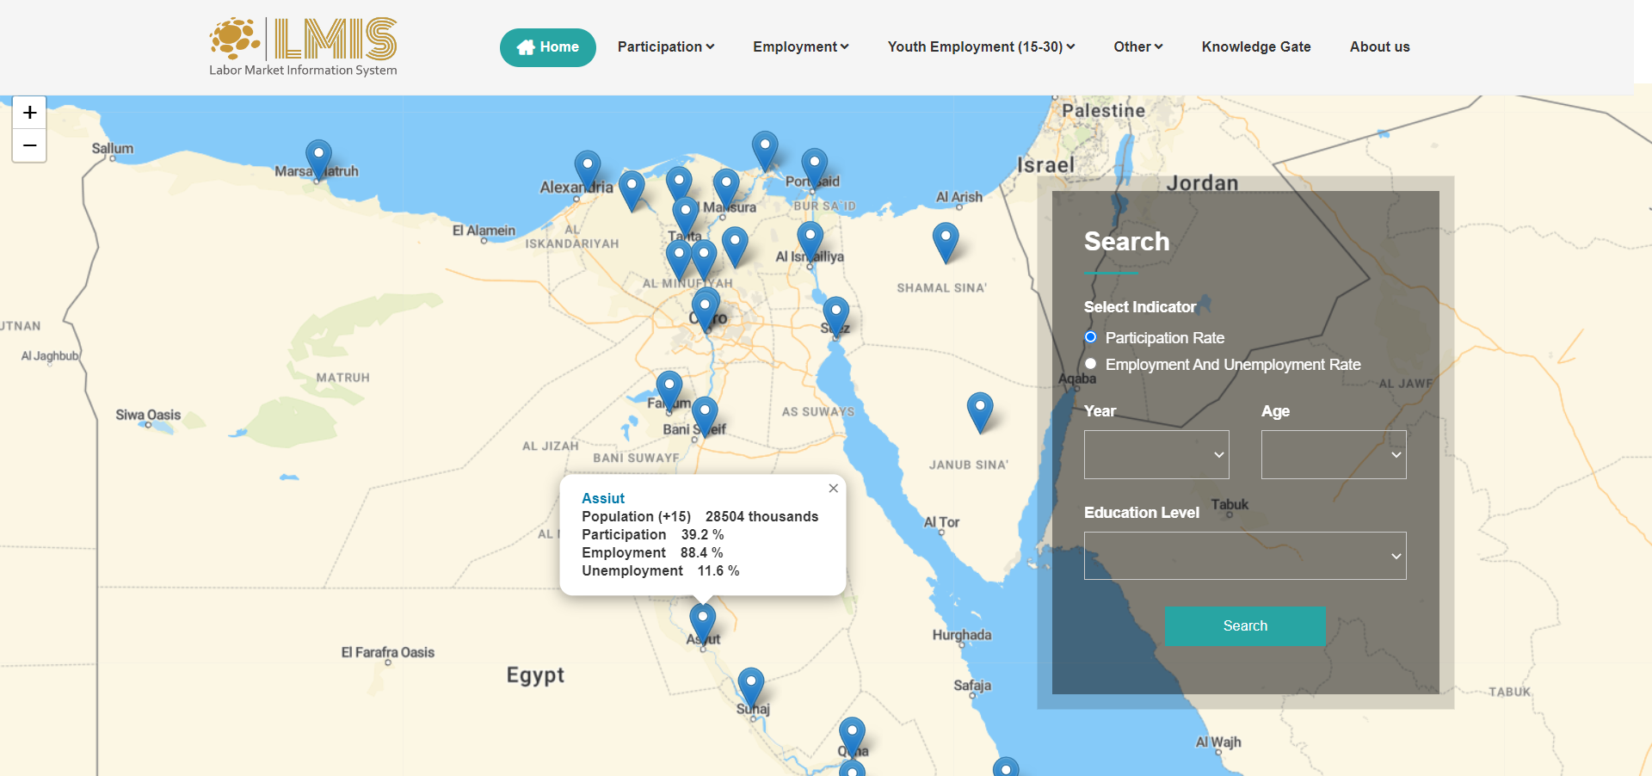The width and height of the screenshot is (1652, 776).
Task: Expand the Education Level dropdown
Action: pyautogui.click(x=1244, y=556)
